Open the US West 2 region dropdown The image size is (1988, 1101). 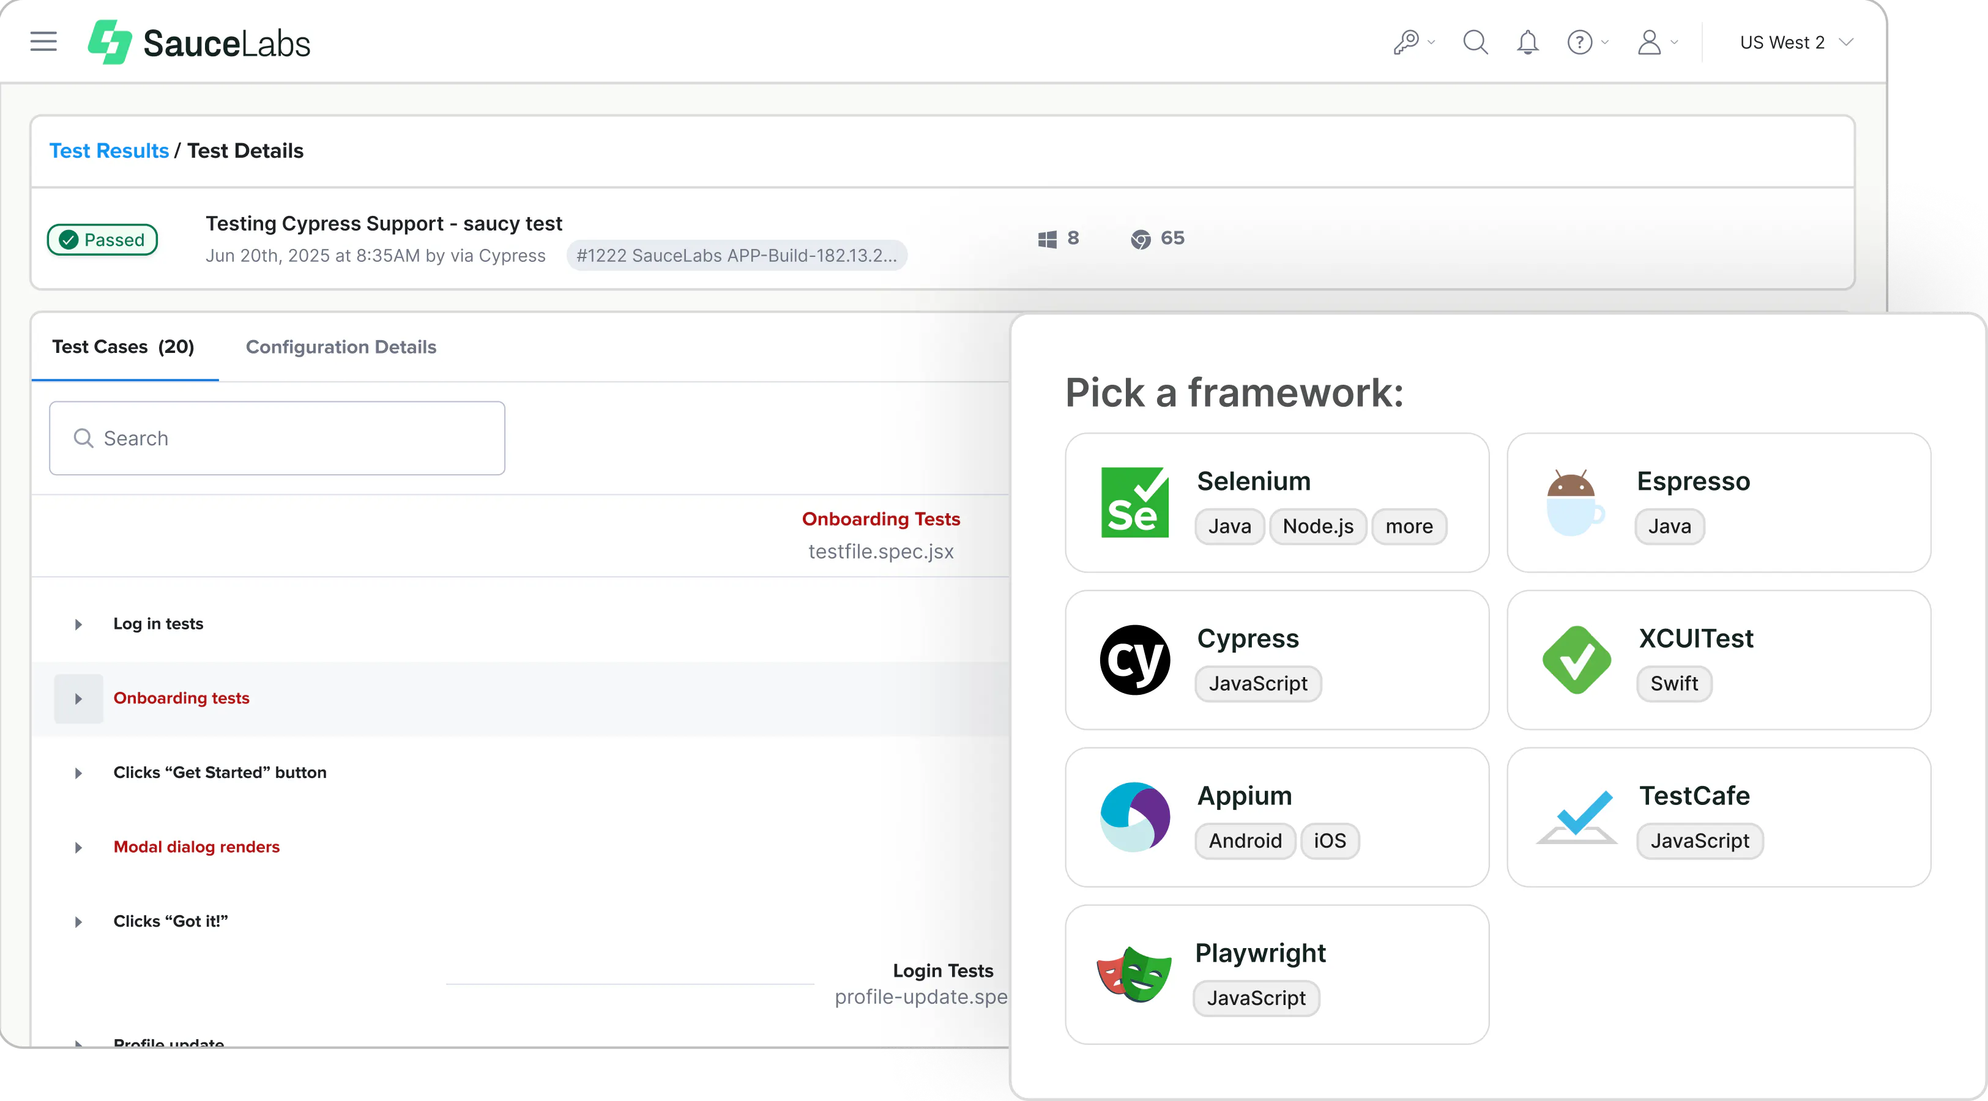pyautogui.click(x=1796, y=42)
